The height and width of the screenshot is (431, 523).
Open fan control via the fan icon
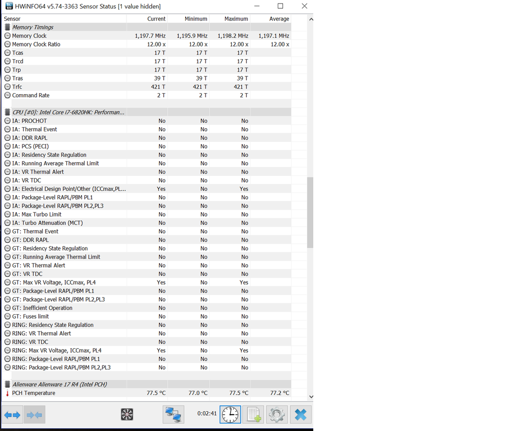point(127,415)
